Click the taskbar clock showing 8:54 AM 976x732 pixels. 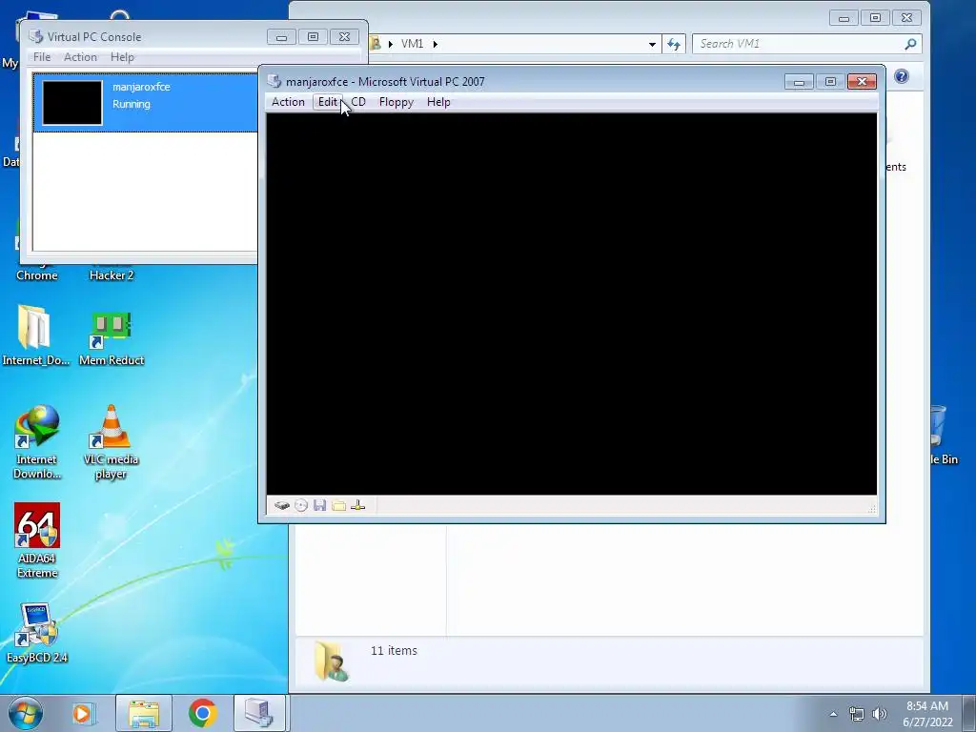click(x=926, y=714)
